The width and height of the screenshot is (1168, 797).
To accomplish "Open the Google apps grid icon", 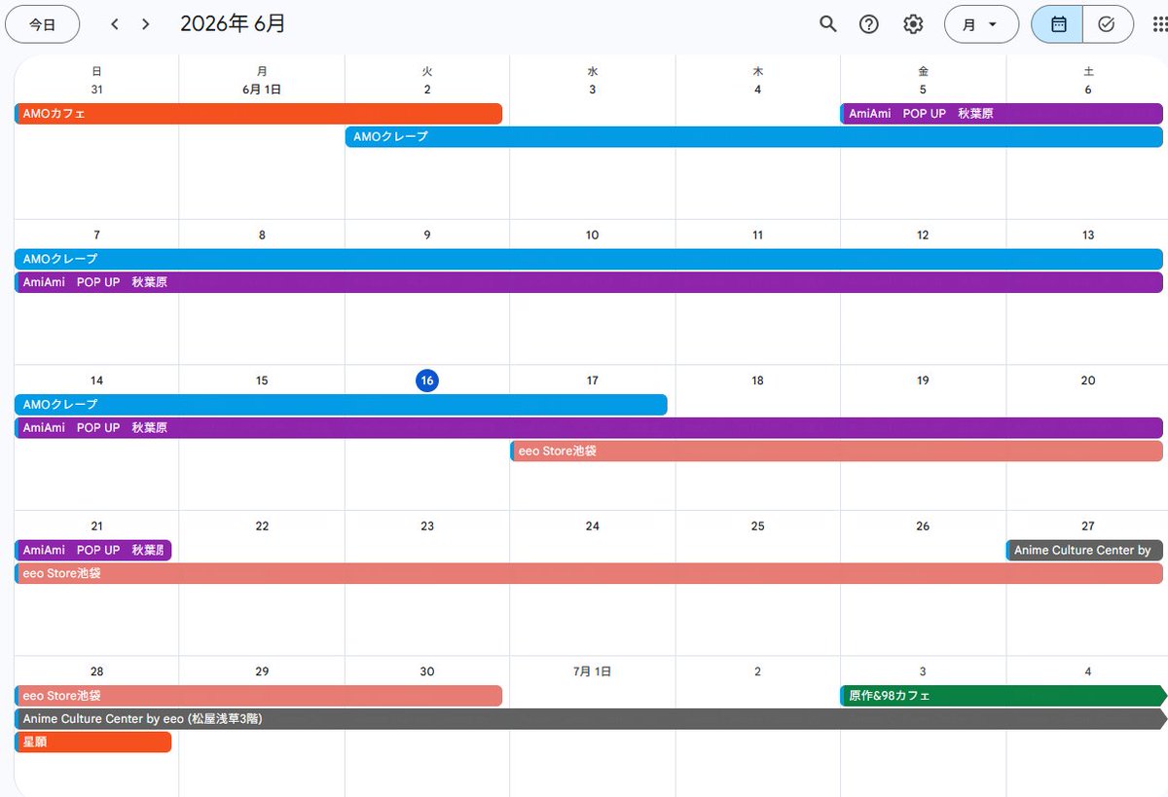I will tap(1159, 24).
